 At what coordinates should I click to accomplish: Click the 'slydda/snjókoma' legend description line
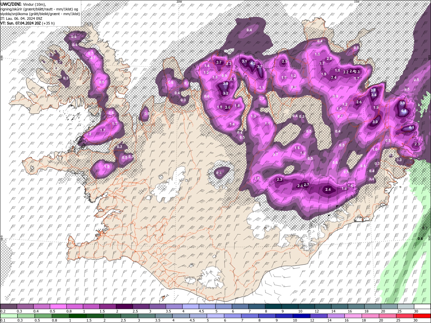[40, 13]
